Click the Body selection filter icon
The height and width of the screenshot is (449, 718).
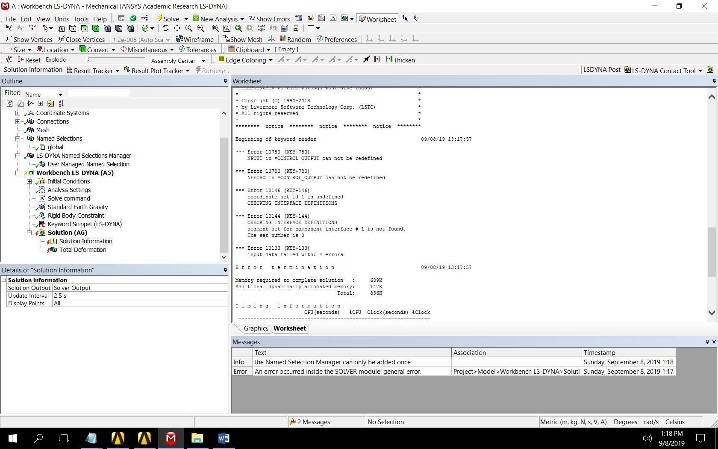tap(96, 28)
